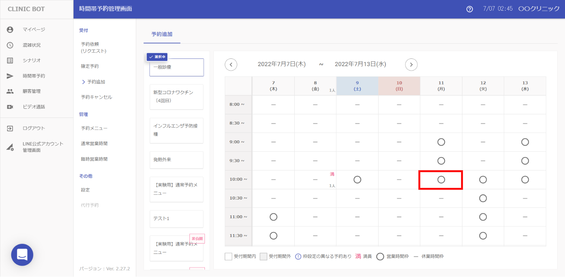Screen dimensions: 565x277
Task: Open 予約キャンセル in the side menu
Action: click(x=96, y=97)
